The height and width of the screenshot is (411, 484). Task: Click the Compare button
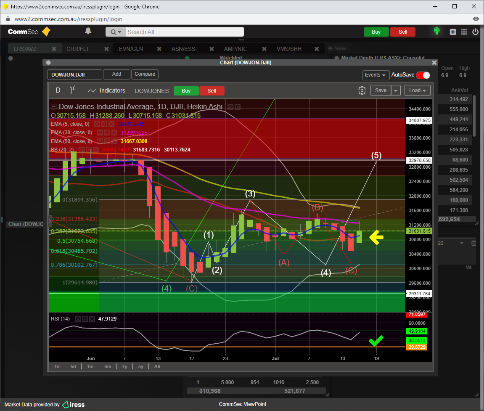(x=145, y=74)
